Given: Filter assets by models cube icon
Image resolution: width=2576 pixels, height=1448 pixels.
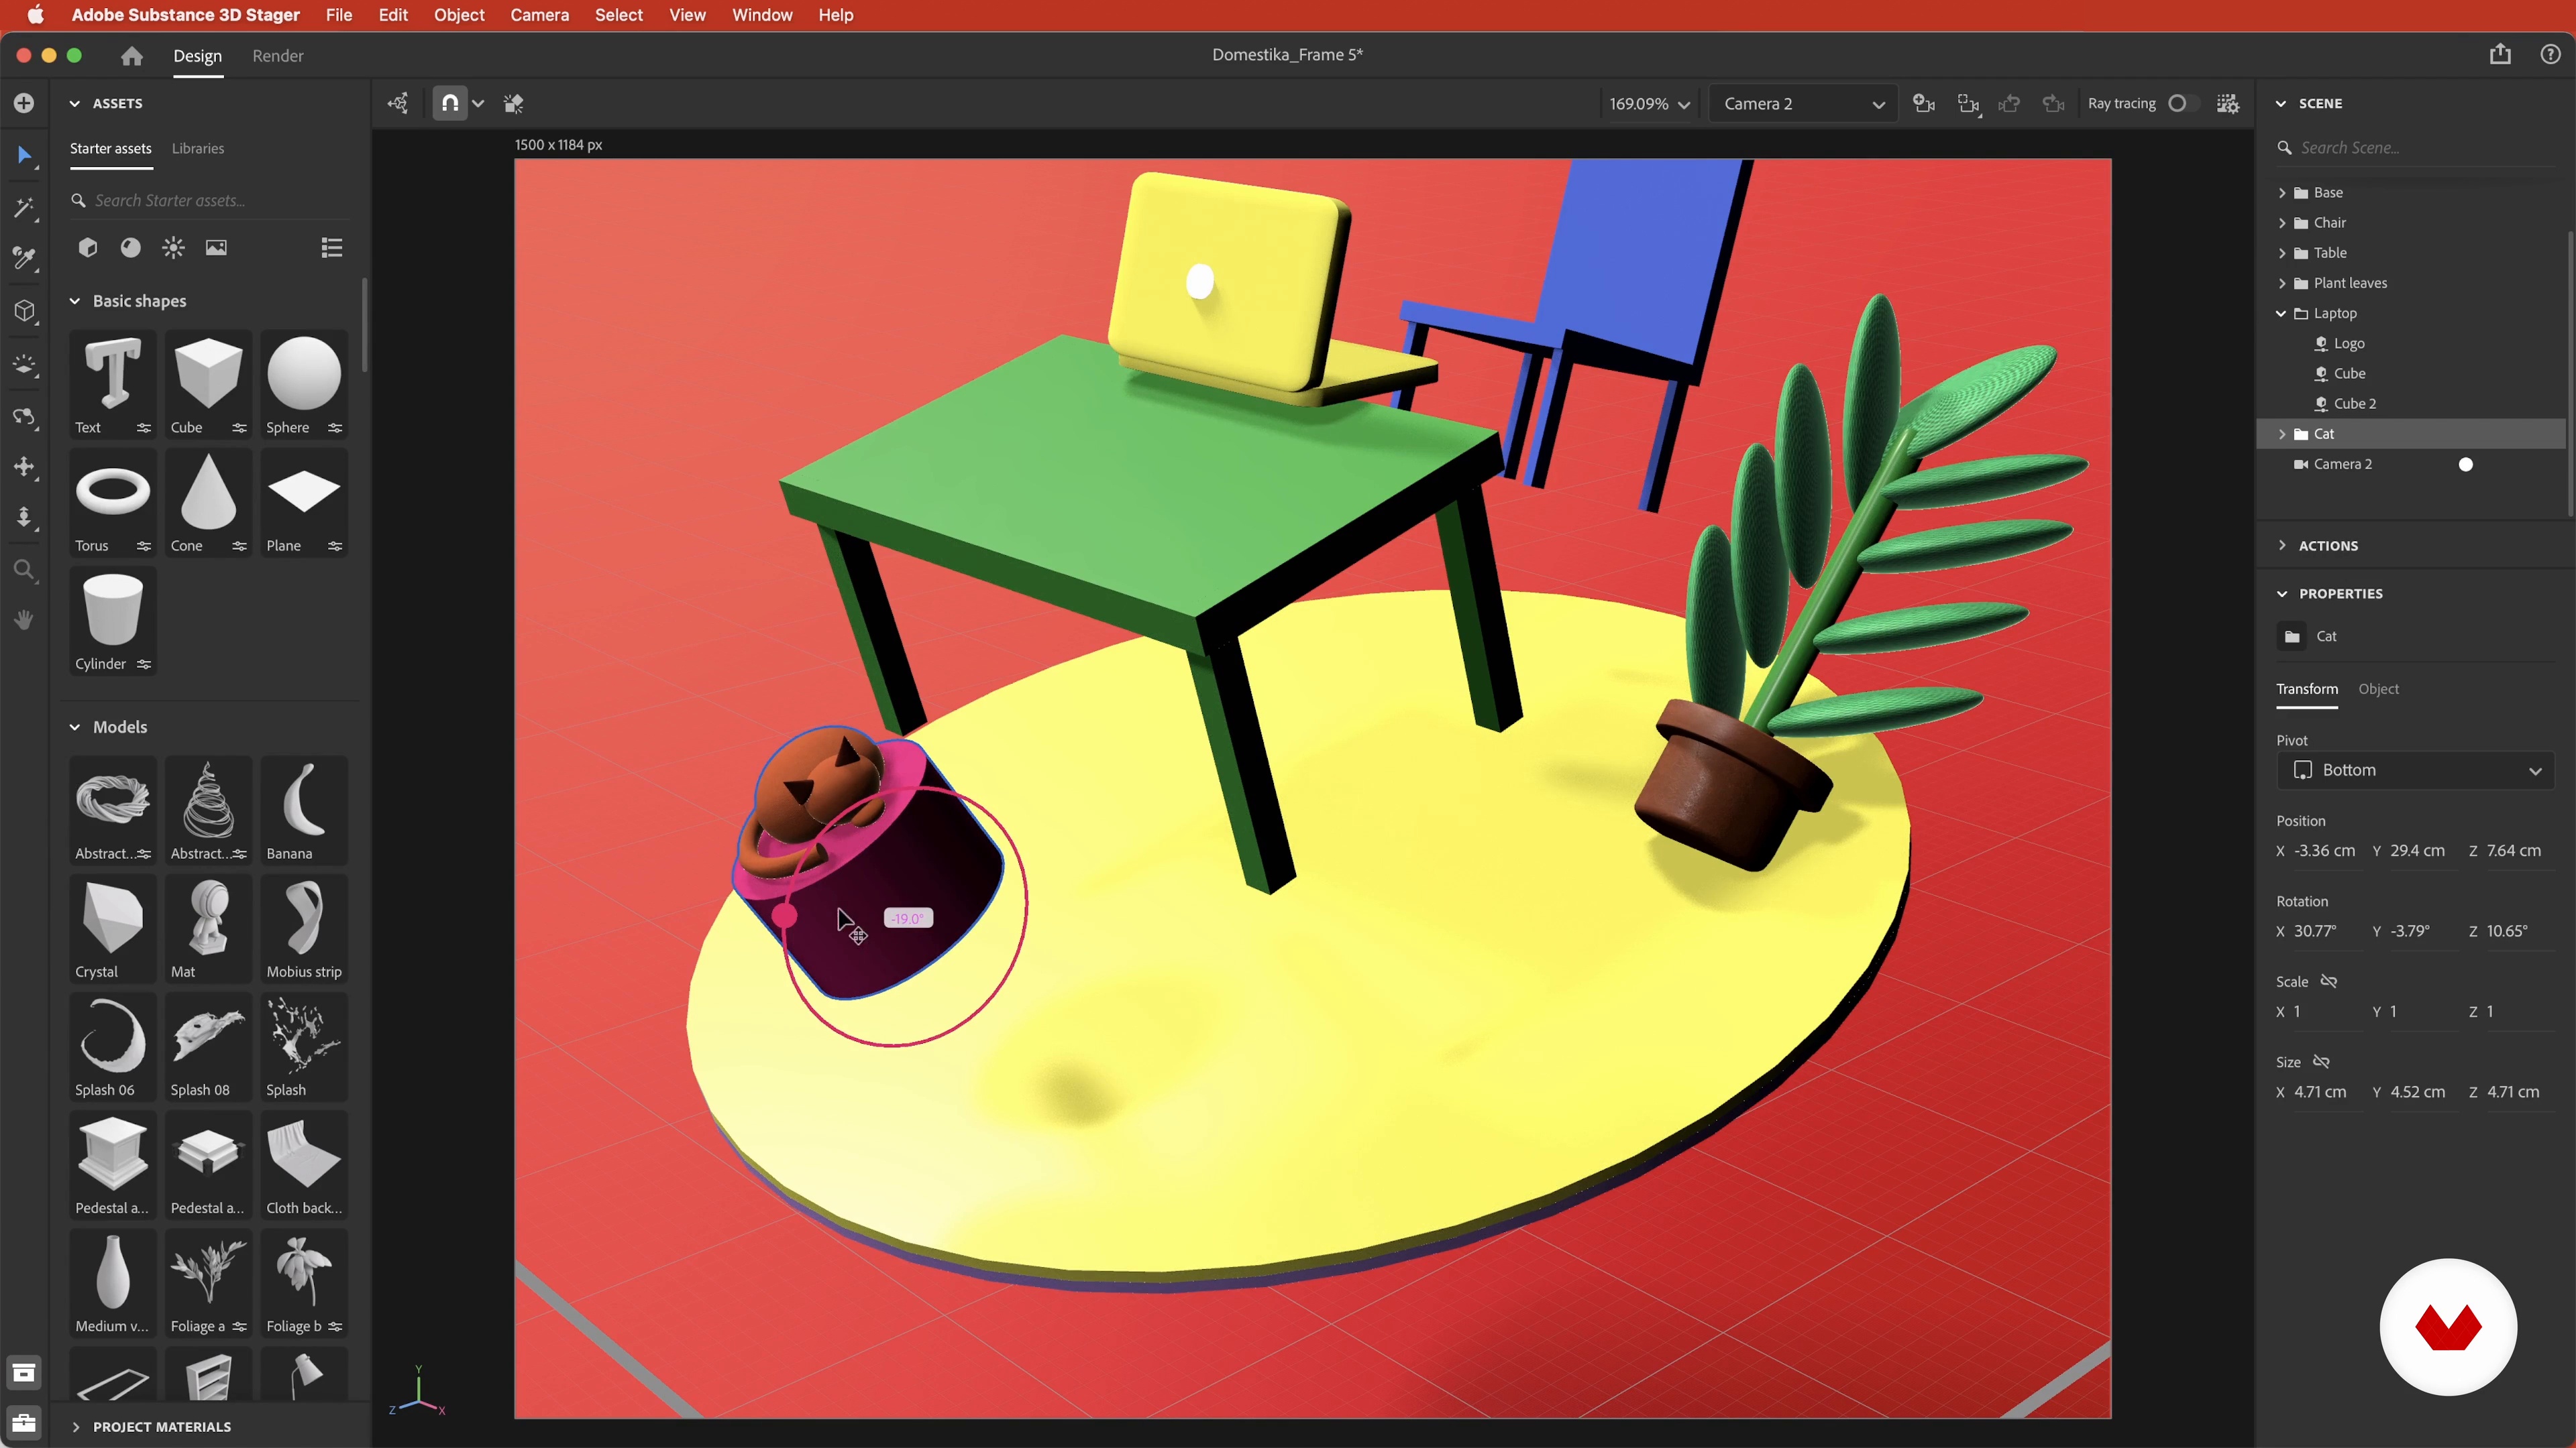Looking at the screenshot, I should 88,248.
